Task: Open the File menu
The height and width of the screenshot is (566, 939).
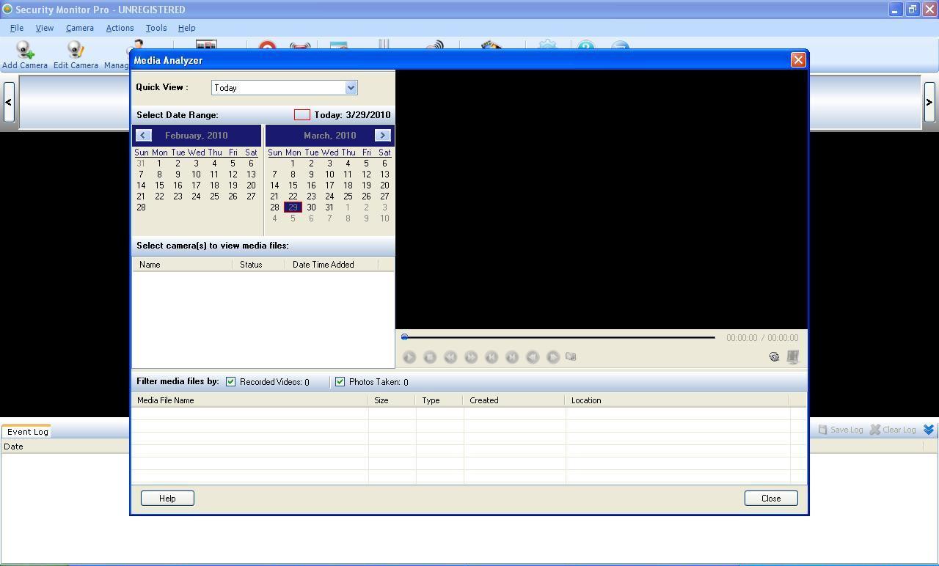Action: [17, 28]
